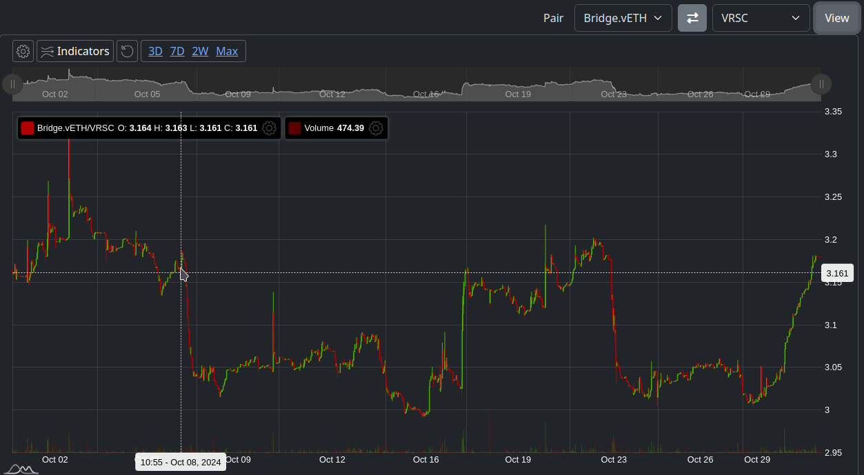Reset the chart with the undo arrow icon
This screenshot has height=475, width=864.
pos(127,51)
